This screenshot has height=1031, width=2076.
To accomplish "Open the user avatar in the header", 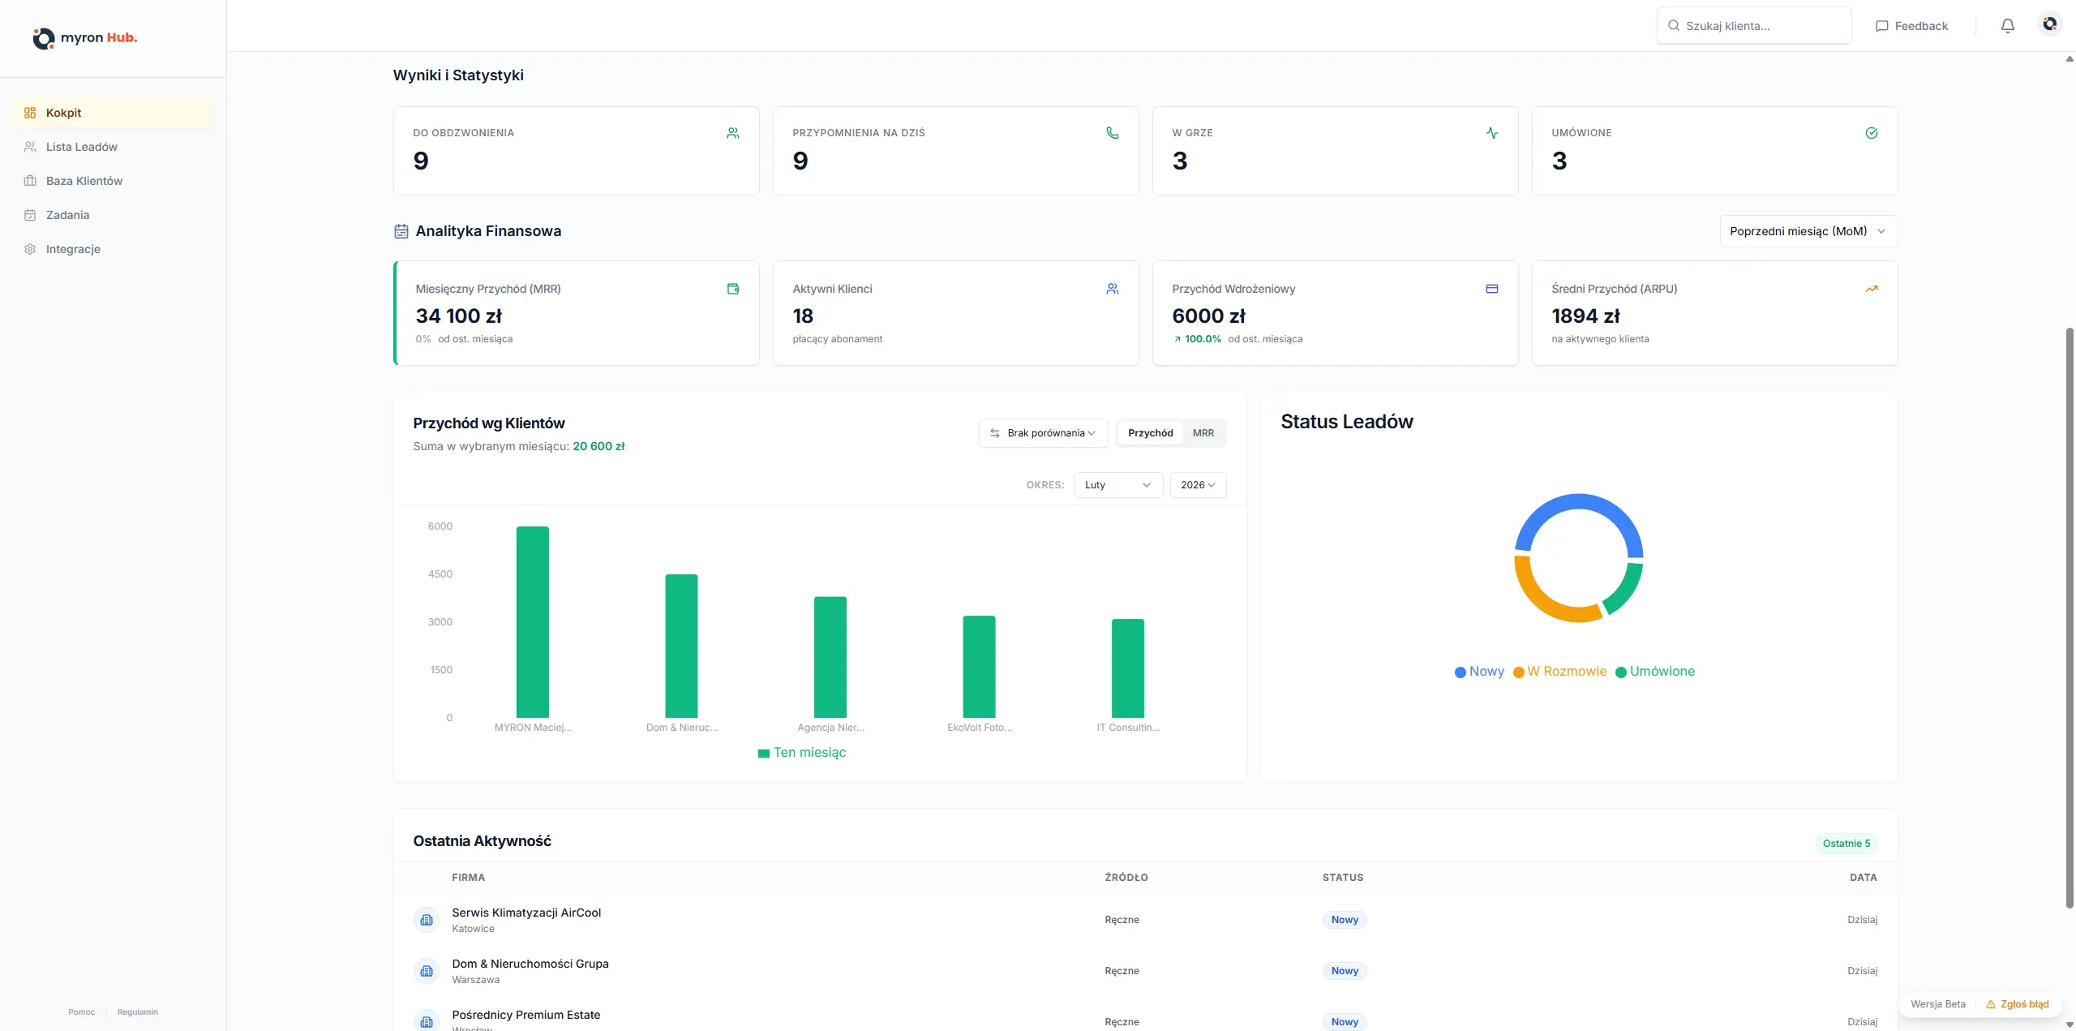I will click(x=2049, y=24).
